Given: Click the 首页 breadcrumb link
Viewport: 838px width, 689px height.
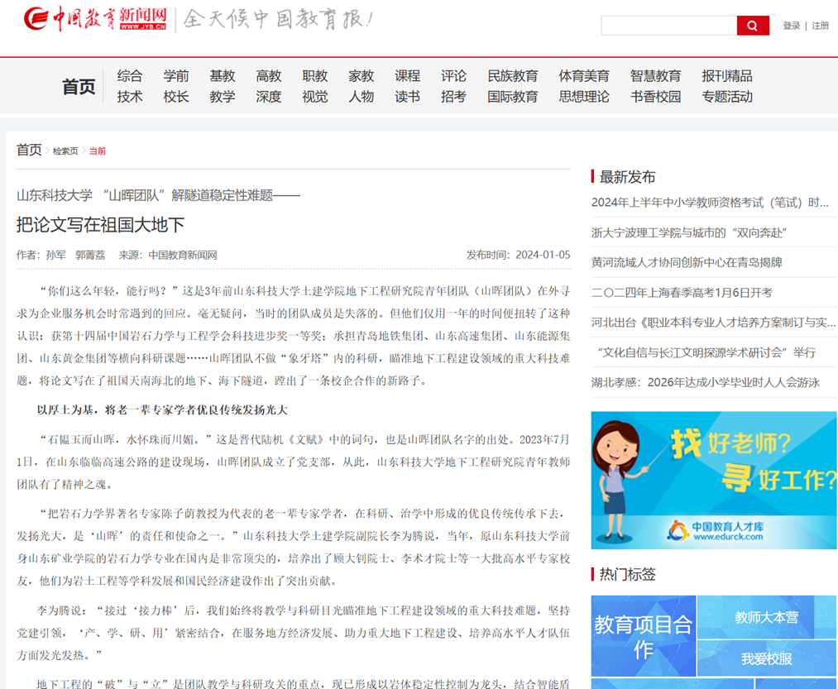Looking at the screenshot, I should tap(29, 150).
